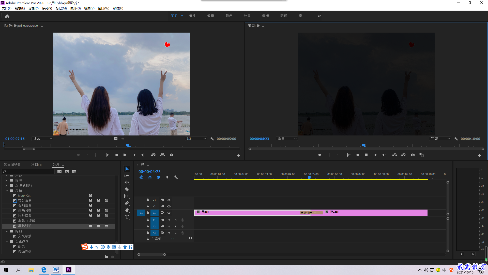Open the 序列(S) menu
The width and height of the screenshot is (488, 275).
coord(47,8)
